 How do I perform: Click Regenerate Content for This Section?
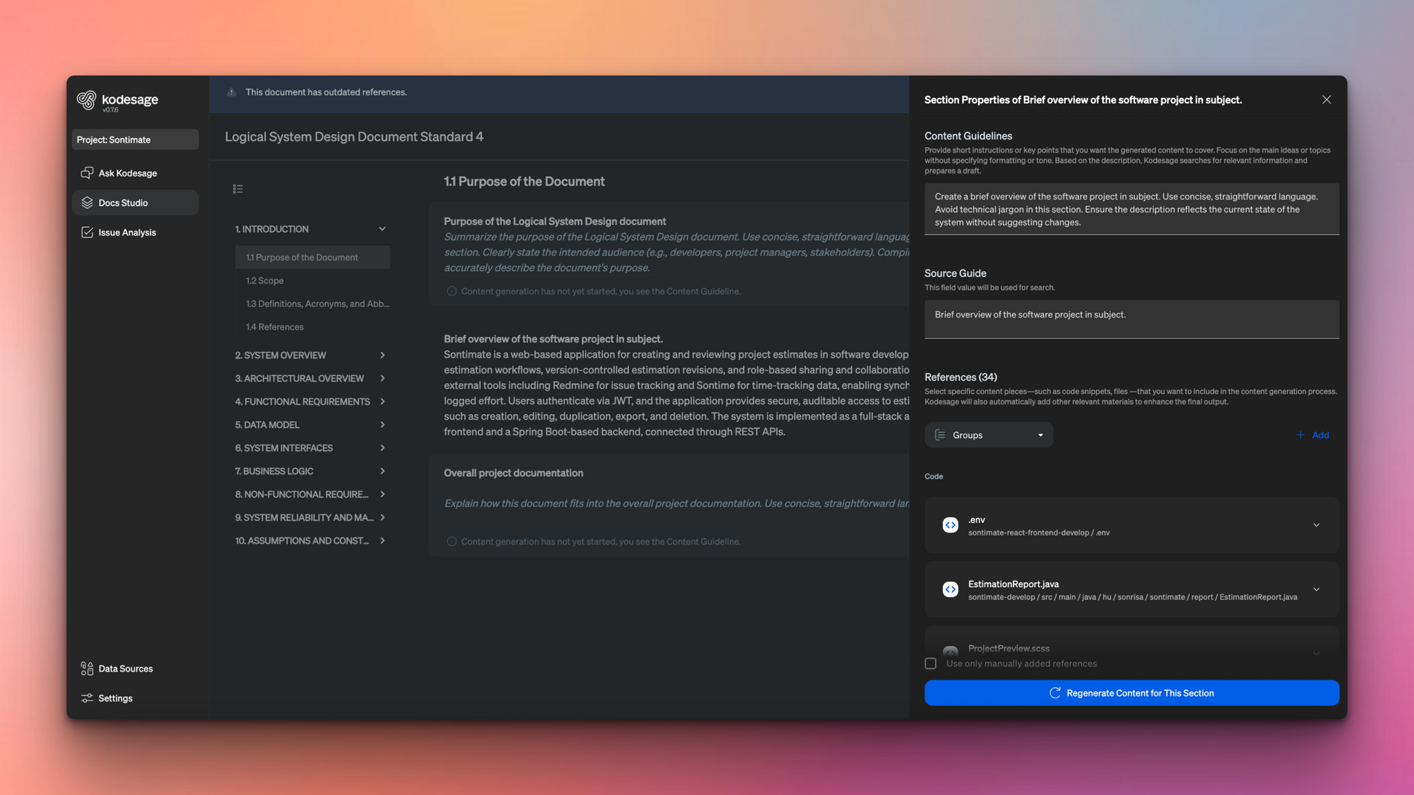tap(1131, 693)
